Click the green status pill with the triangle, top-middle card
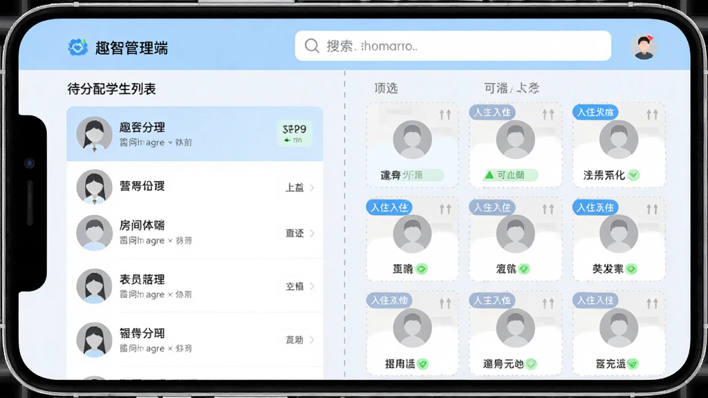 pyautogui.click(x=510, y=175)
